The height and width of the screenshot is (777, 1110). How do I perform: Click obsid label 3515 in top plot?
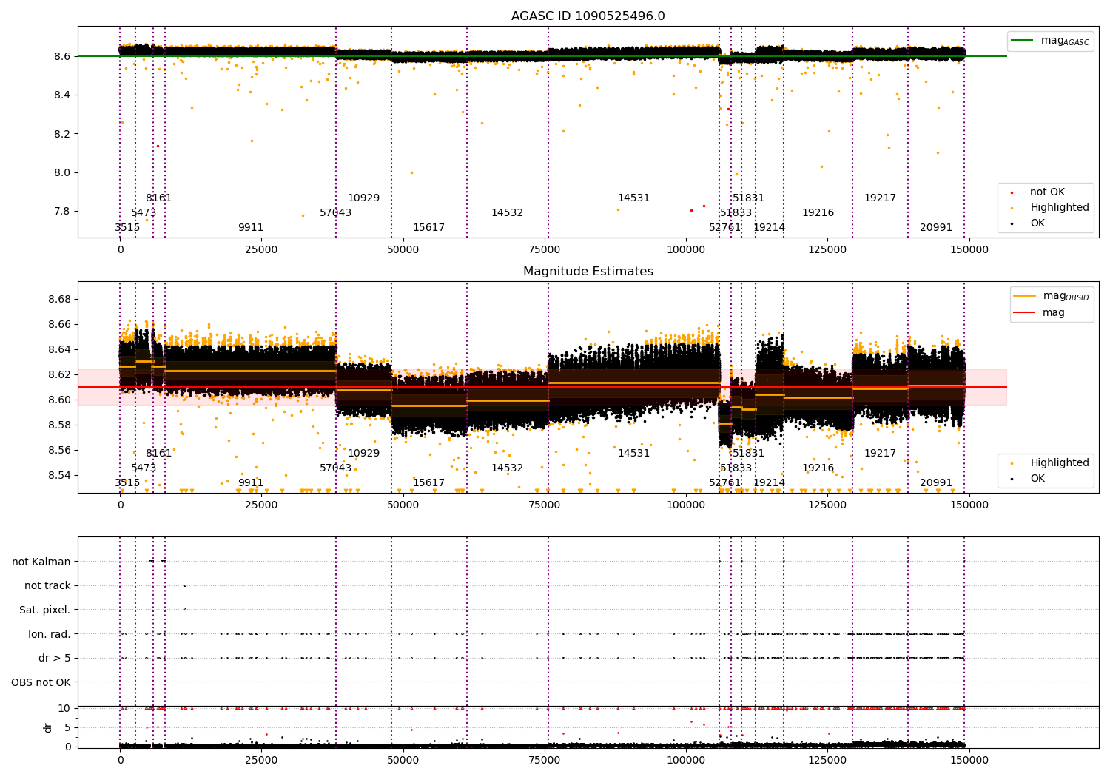point(127,228)
